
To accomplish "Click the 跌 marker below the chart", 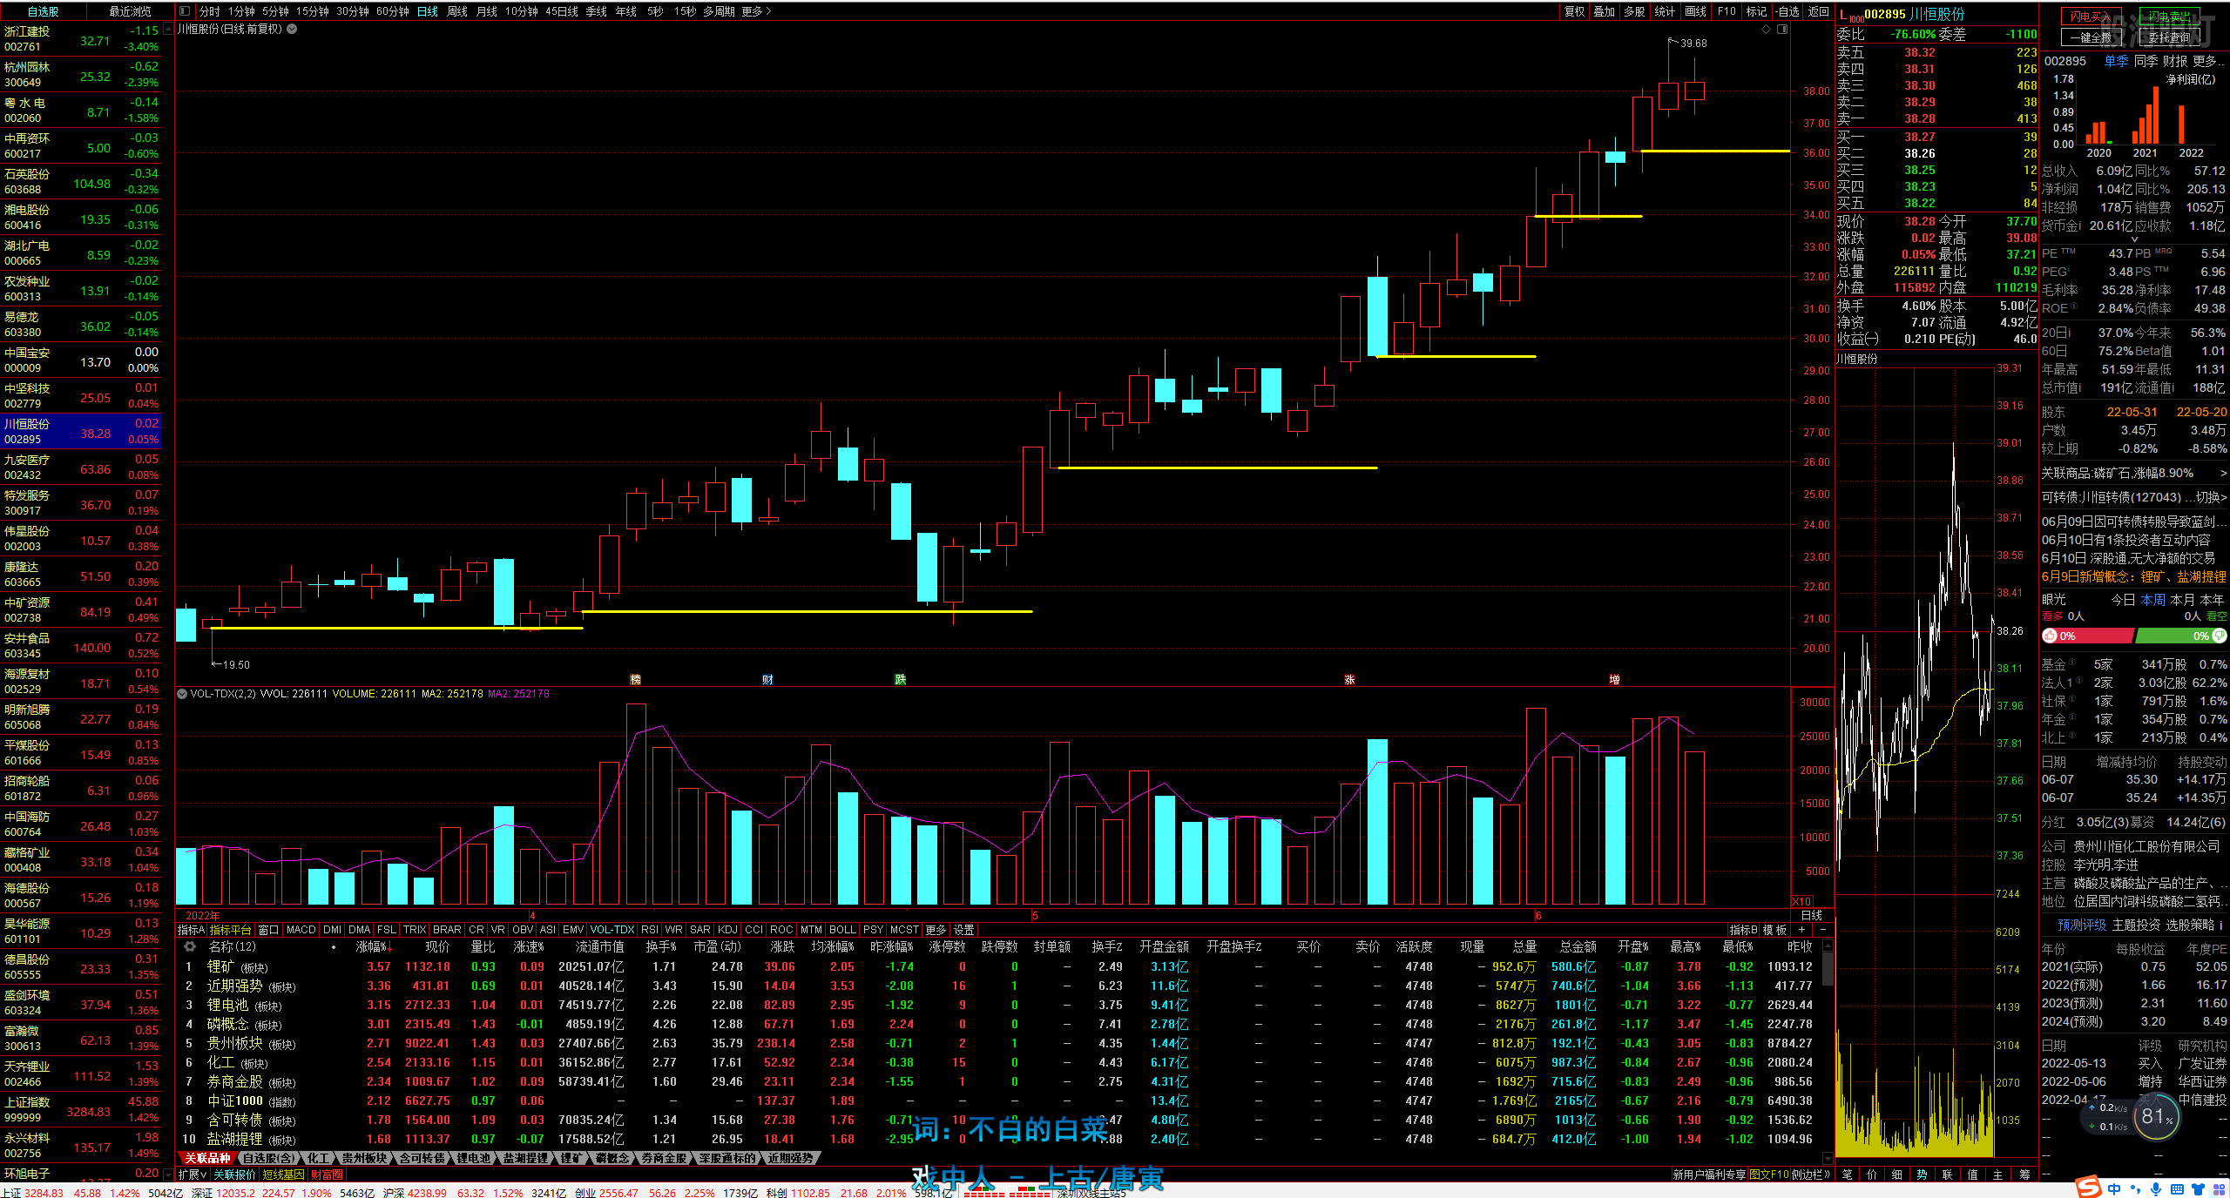I will (900, 679).
